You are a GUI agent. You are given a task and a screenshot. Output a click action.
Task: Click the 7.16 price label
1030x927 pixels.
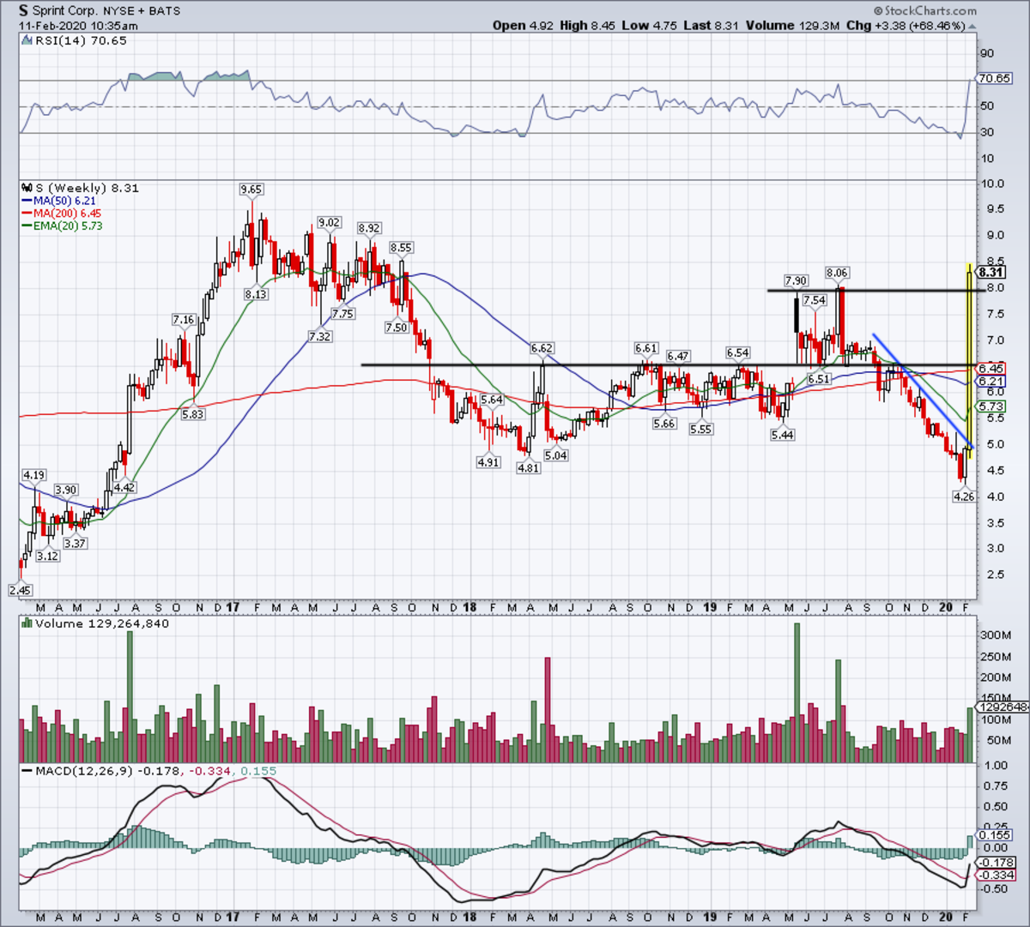[184, 320]
